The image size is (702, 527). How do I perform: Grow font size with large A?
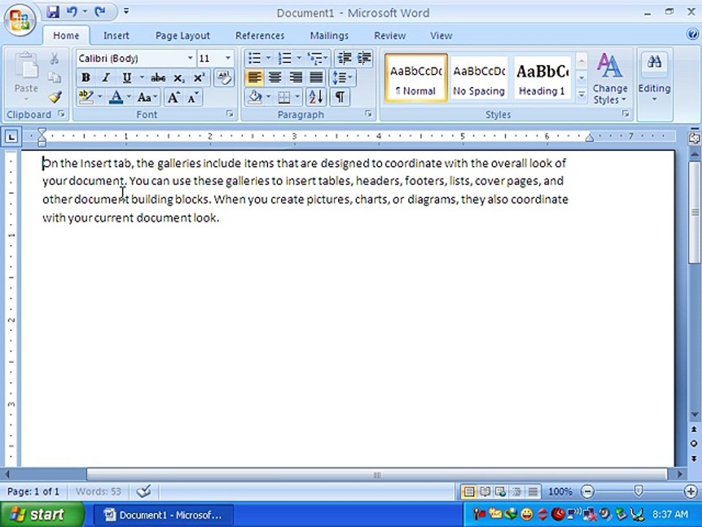[x=173, y=97]
